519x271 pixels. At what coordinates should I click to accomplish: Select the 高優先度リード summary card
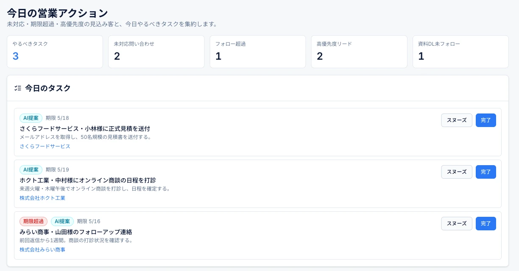coord(359,52)
